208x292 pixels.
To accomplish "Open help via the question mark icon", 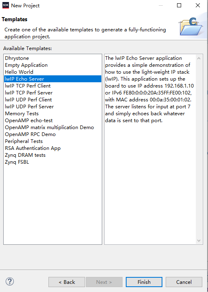I will [x=10, y=281].
